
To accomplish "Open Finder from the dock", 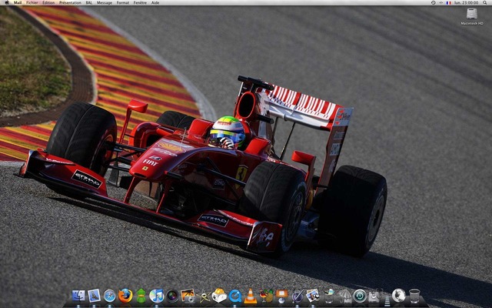I will coord(78,296).
